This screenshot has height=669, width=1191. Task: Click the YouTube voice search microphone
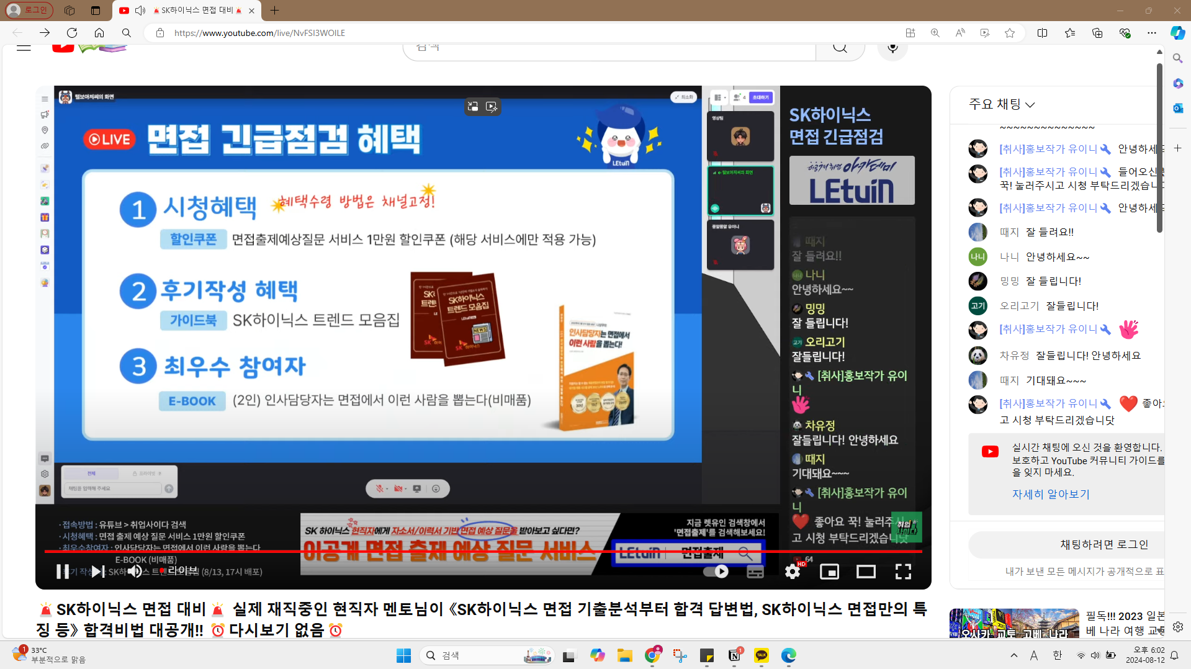coord(892,48)
